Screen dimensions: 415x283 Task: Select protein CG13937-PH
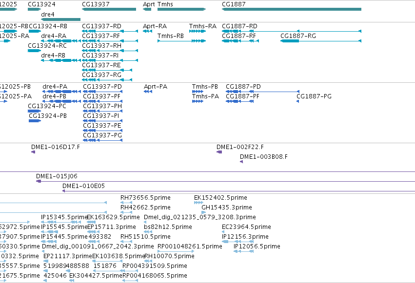(102, 106)
